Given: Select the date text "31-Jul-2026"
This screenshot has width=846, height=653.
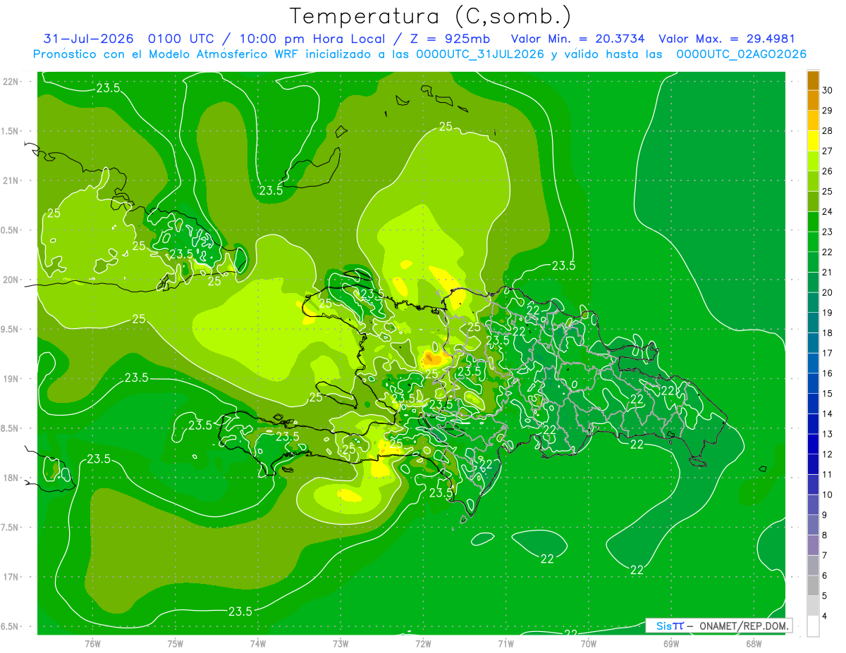Looking at the screenshot, I should [x=88, y=39].
